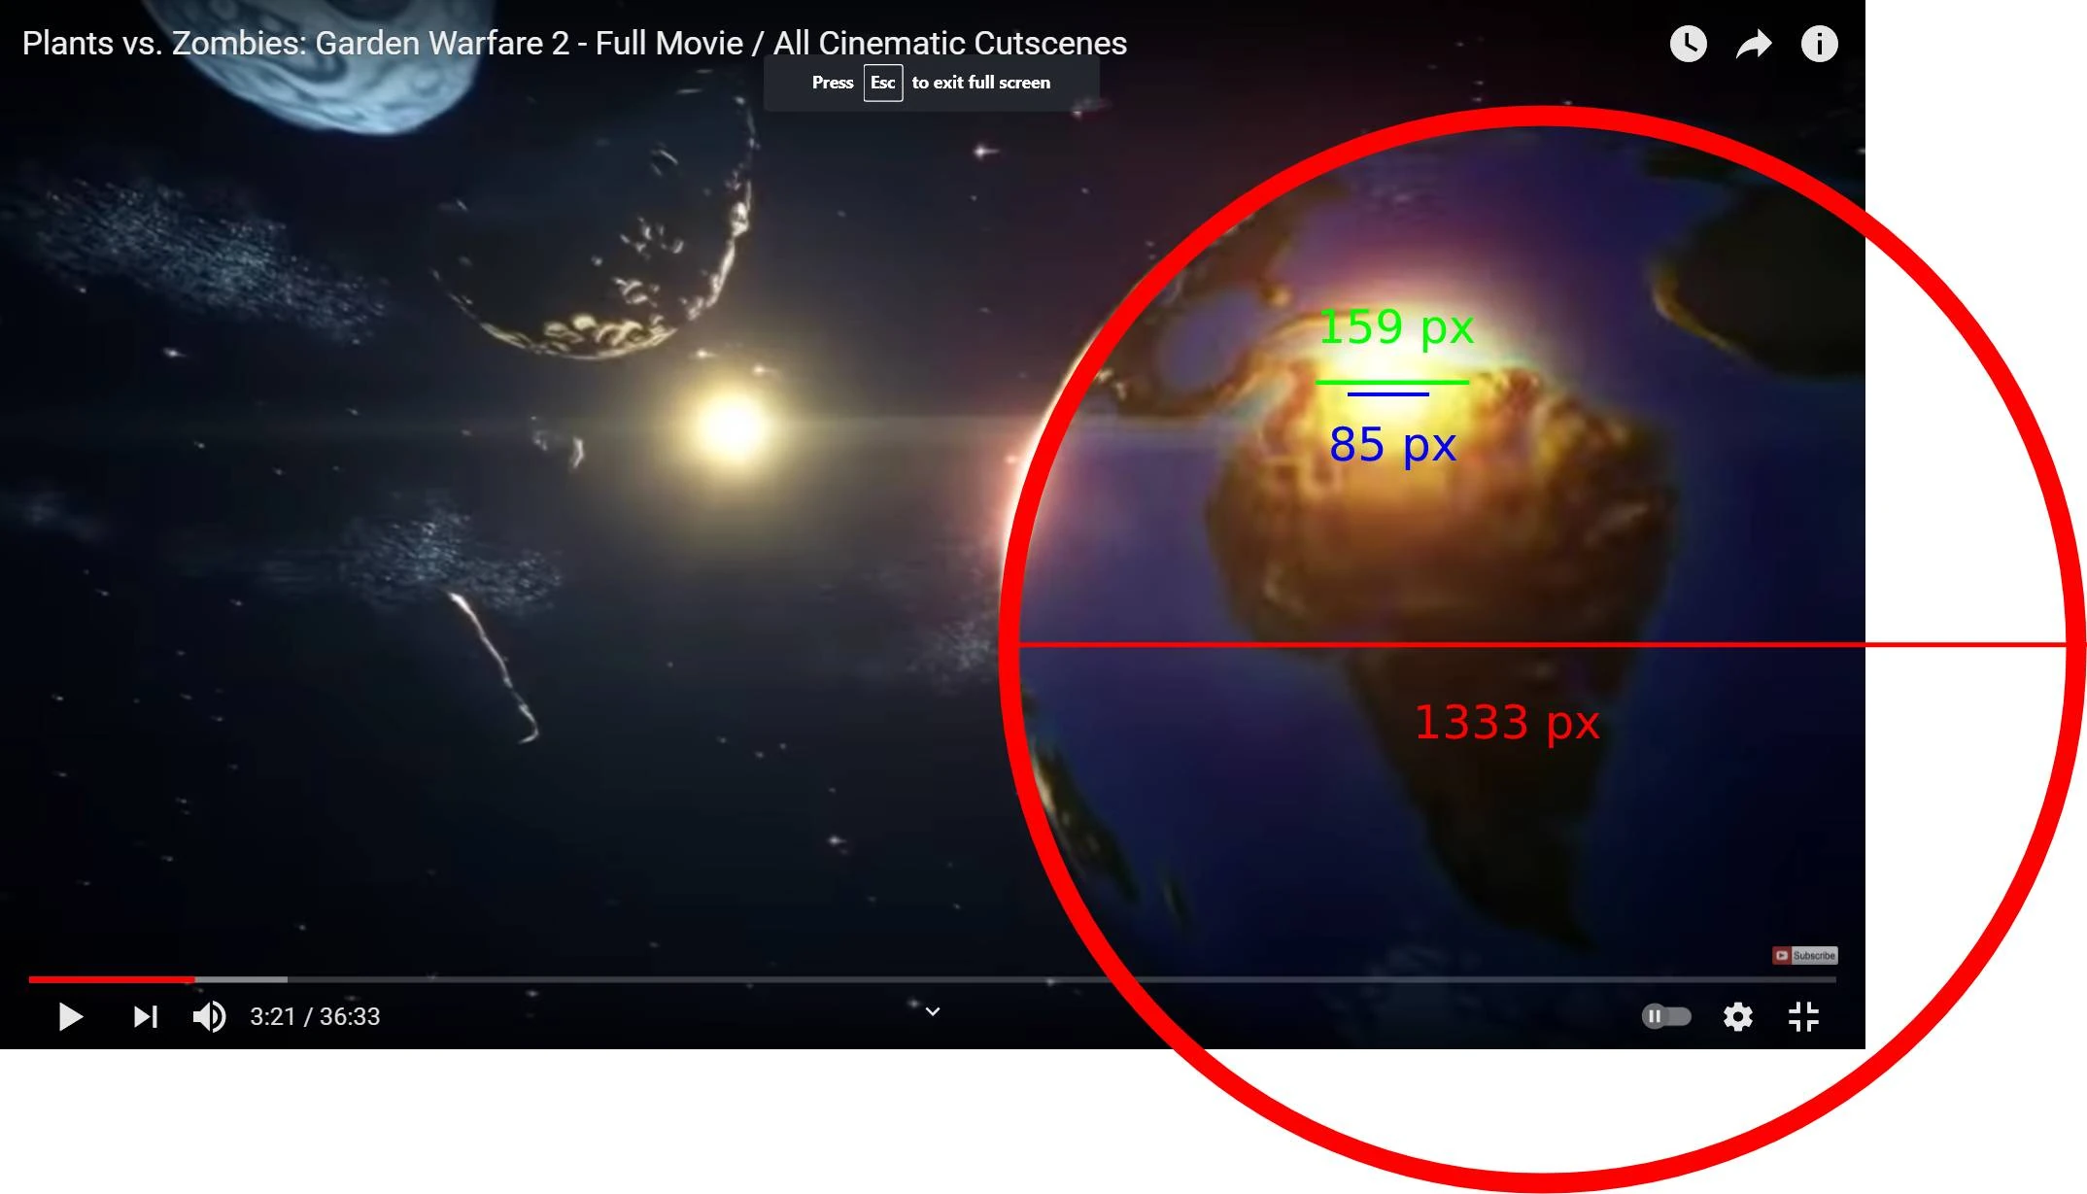Toggle the Autoplay switch
2087x1194 pixels.
(x=1666, y=1016)
